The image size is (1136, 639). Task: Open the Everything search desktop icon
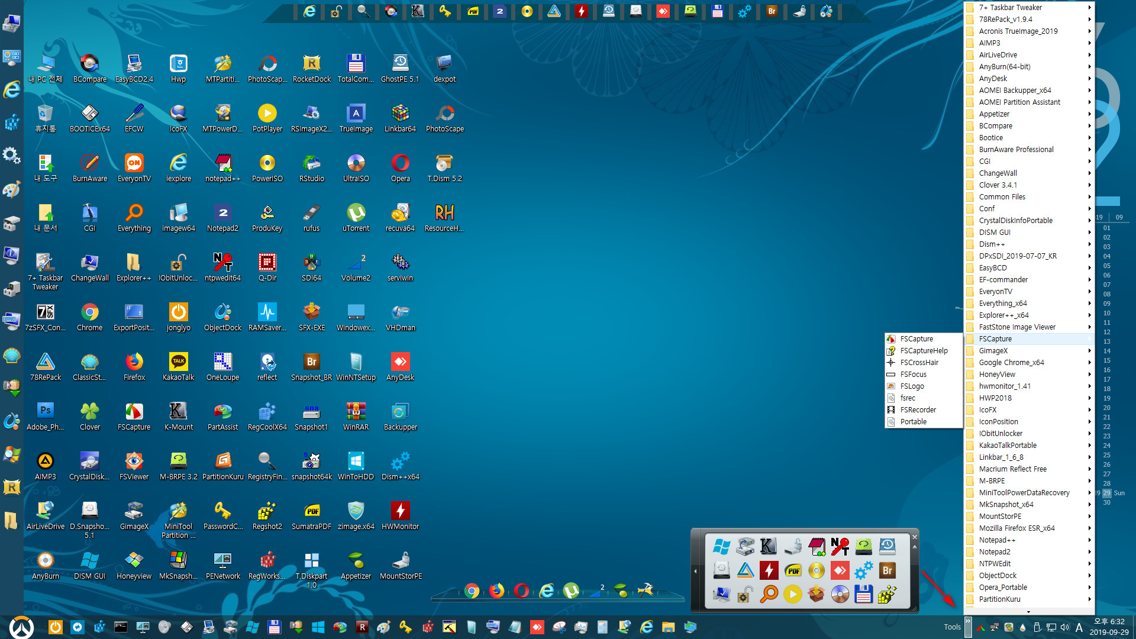[x=134, y=217]
